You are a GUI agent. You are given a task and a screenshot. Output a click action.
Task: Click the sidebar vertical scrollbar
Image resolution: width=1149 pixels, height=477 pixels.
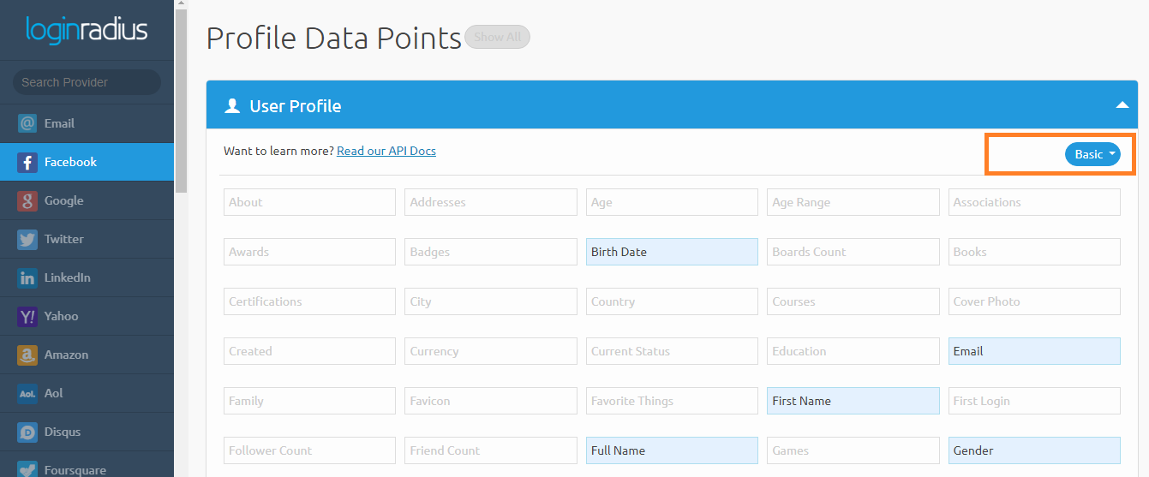click(181, 101)
